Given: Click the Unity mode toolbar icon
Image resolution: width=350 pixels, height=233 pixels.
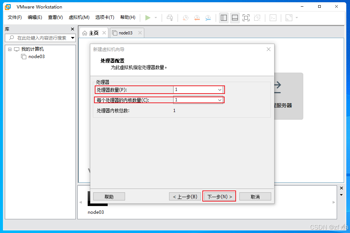Looking at the screenshot, I should tap(257, 18).
